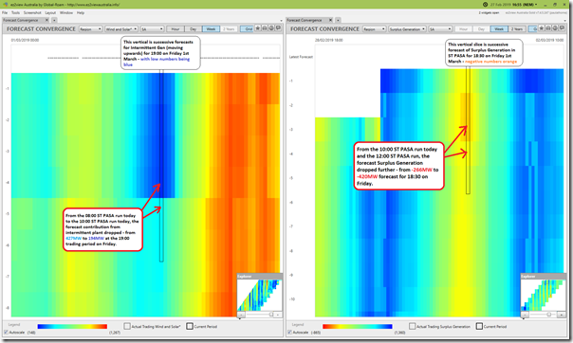This screenshot has width=573, height=343.
Task: Close the left Forecast Convergence tab
Action: pyautogui.click(x=46, y=20)
